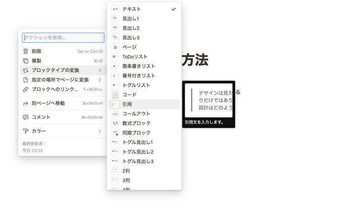Choose 複製 in the action menu
The width and height of the screenshot is (361, 210).
[x=63, y=61]
